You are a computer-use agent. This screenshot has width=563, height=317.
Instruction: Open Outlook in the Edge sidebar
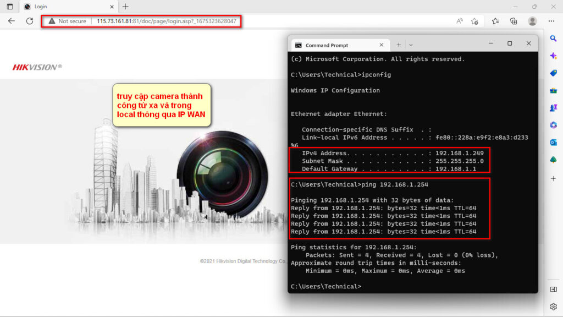coord(553,142)
